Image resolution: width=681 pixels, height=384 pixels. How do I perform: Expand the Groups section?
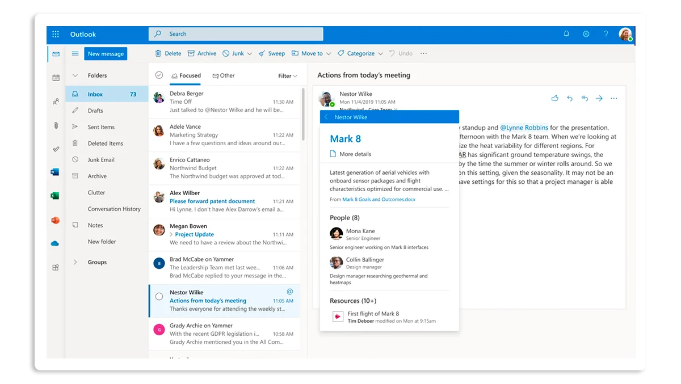[75, 262]
